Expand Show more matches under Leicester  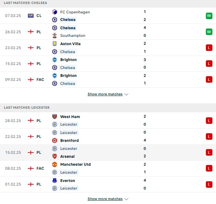pos(105,199)
